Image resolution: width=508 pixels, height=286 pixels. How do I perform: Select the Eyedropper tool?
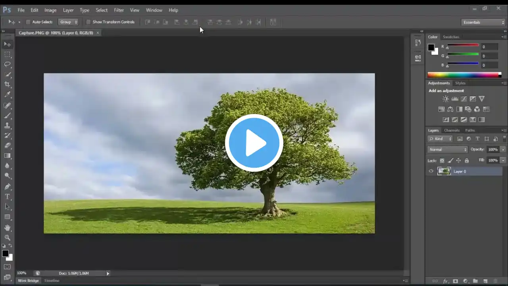pos(7,95)
